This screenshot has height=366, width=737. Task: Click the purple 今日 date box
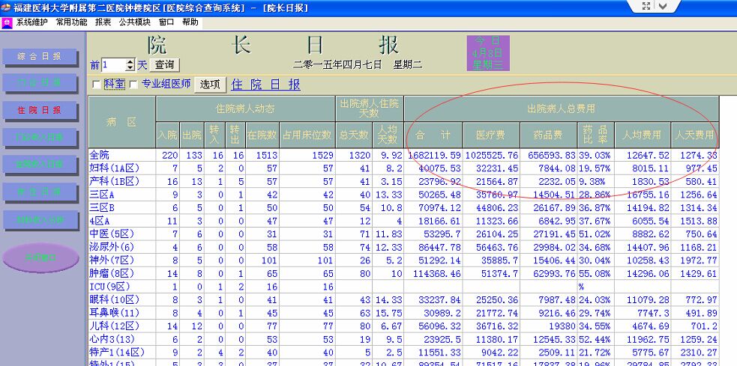click(x=488, y=53)
